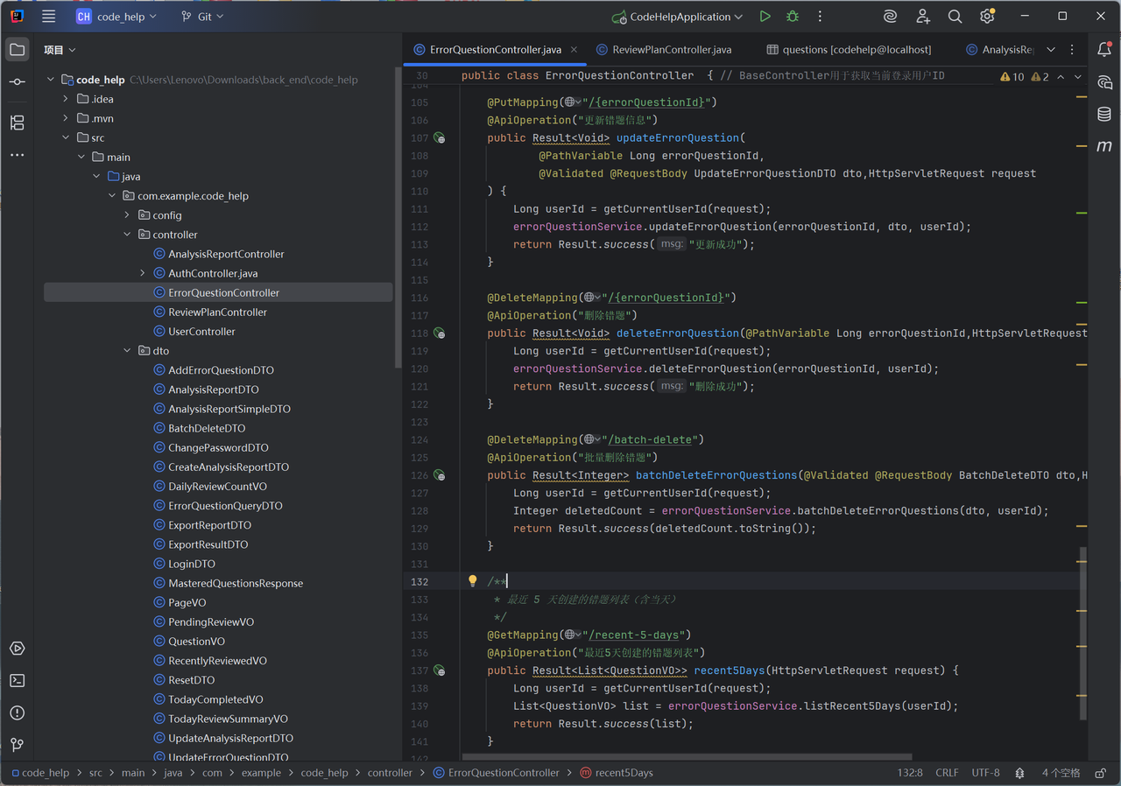Open the Problems tool window
Screen dimensions: 1121x786
(17, 712)
